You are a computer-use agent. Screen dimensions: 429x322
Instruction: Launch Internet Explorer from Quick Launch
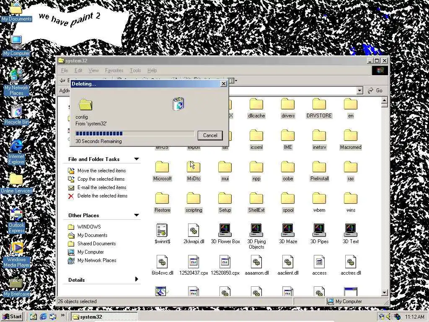pos(43,317)
